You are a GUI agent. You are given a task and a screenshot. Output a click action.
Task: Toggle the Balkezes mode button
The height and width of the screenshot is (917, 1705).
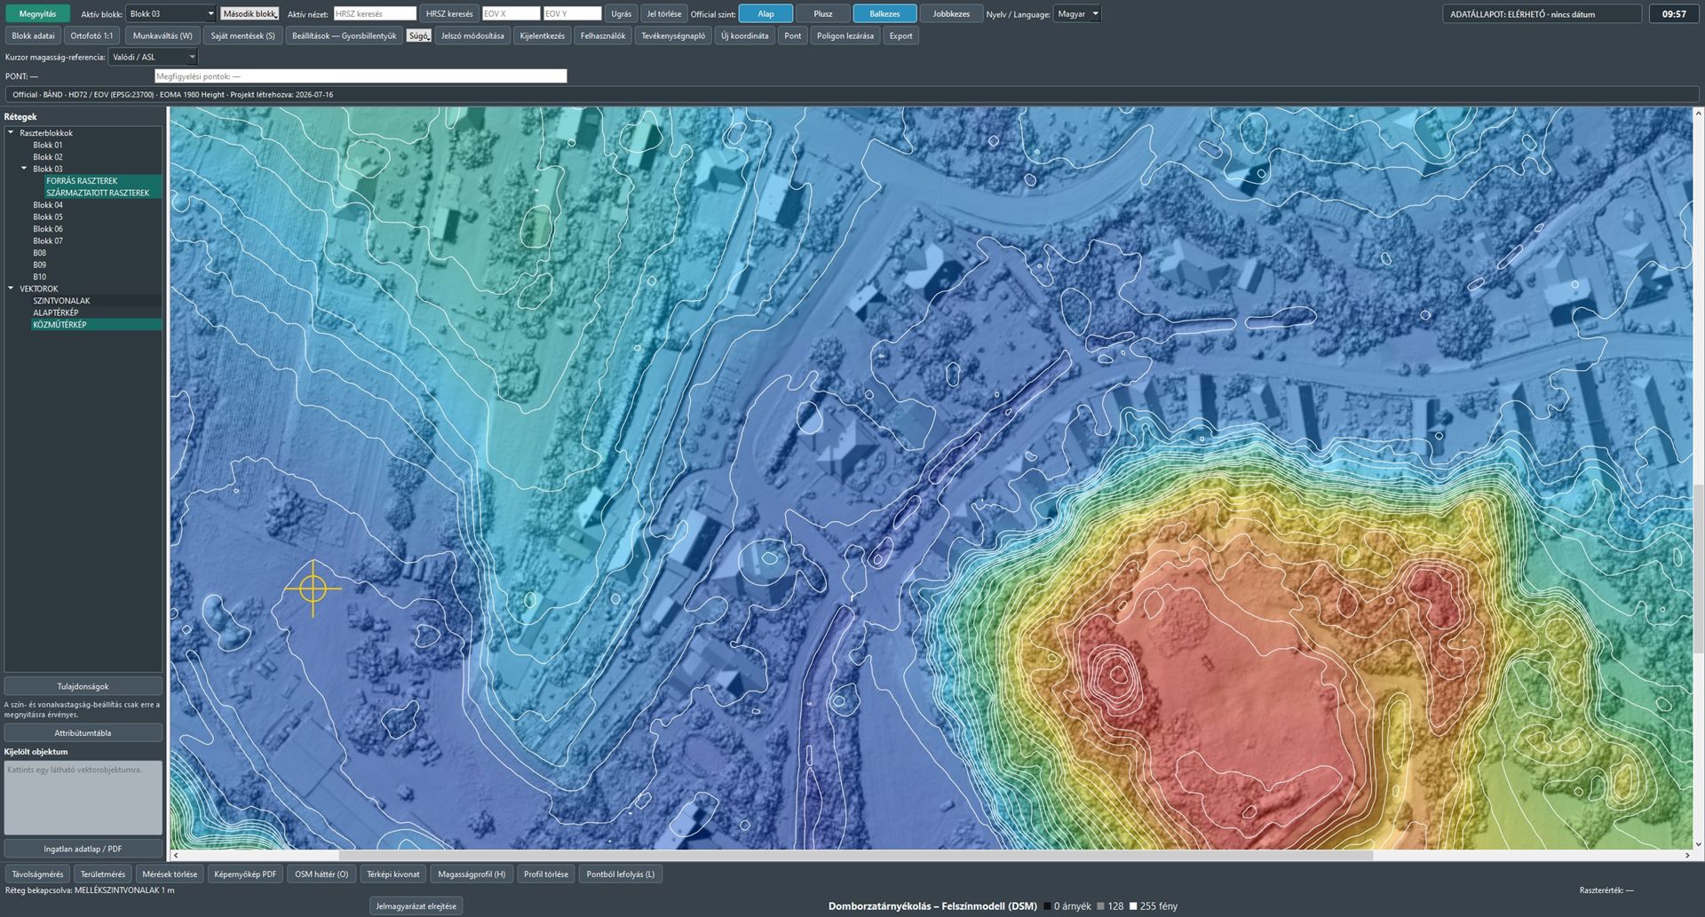884,14
